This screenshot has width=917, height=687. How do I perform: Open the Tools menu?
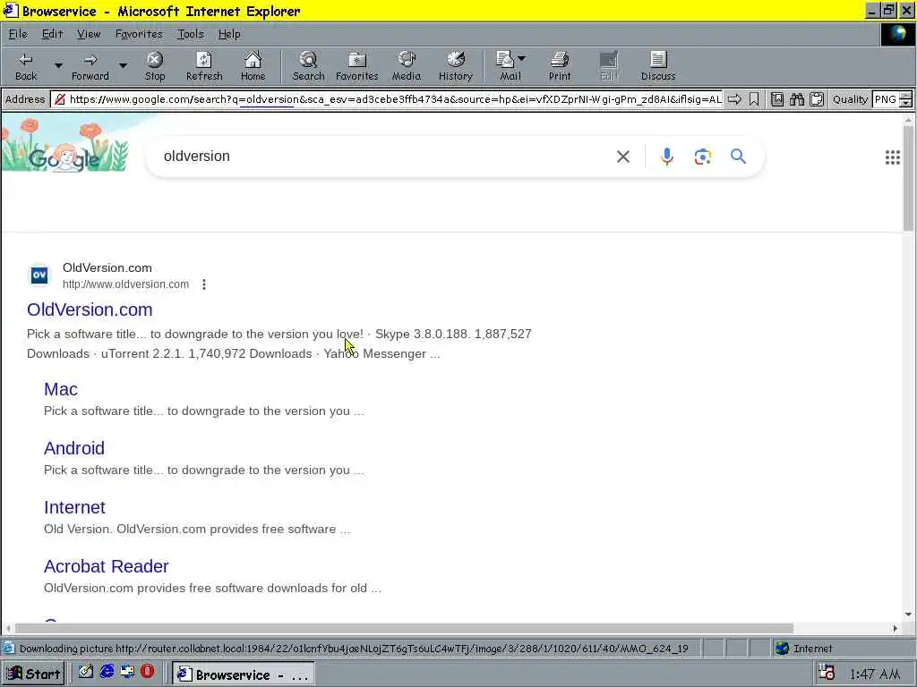[190, 34]
